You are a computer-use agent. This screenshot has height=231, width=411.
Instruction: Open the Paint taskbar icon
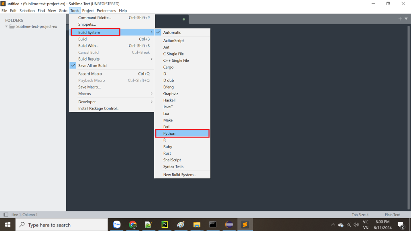point(181,225)
